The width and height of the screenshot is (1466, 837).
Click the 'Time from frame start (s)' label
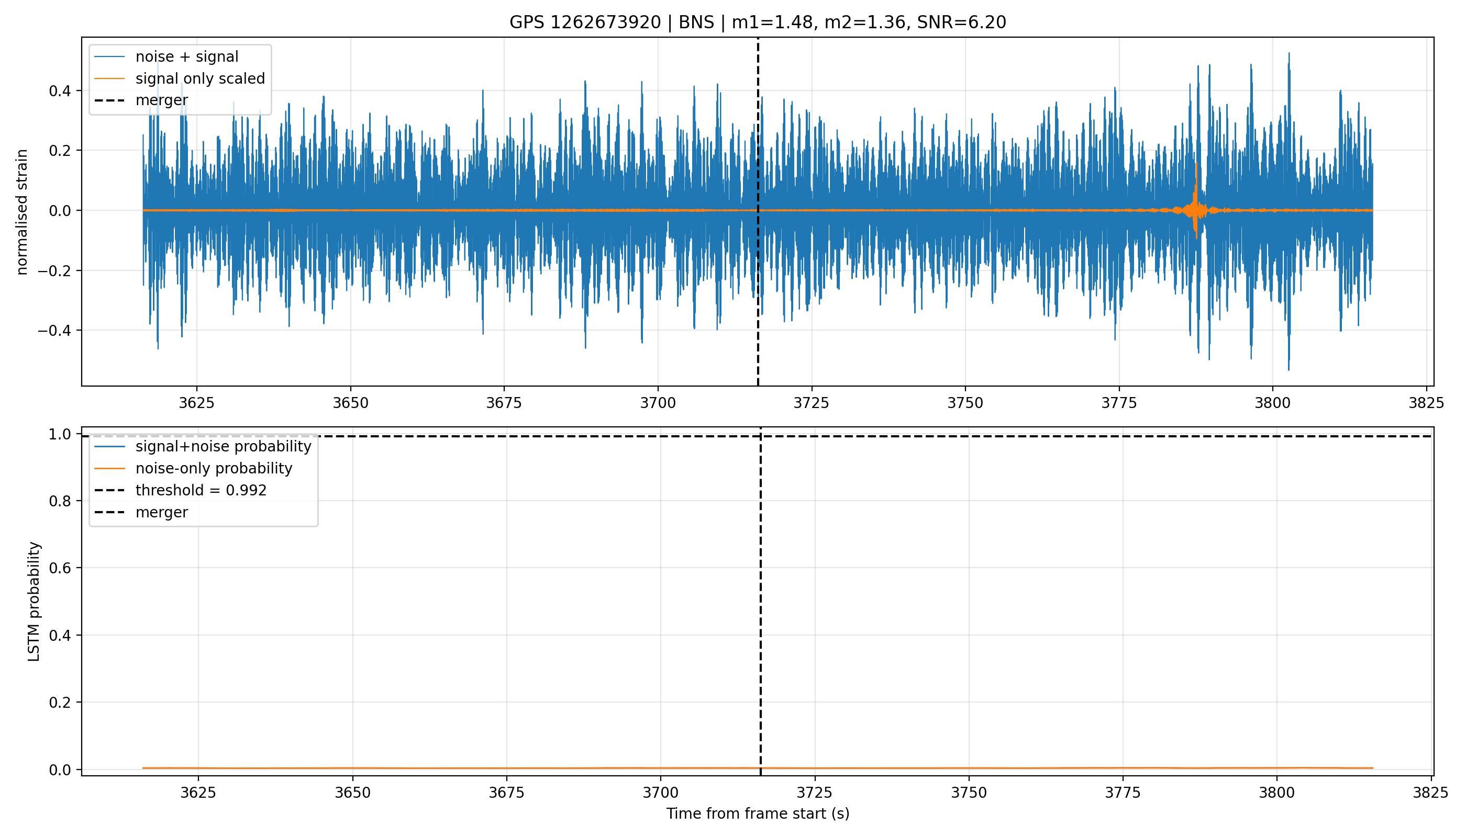coord(758,813)
